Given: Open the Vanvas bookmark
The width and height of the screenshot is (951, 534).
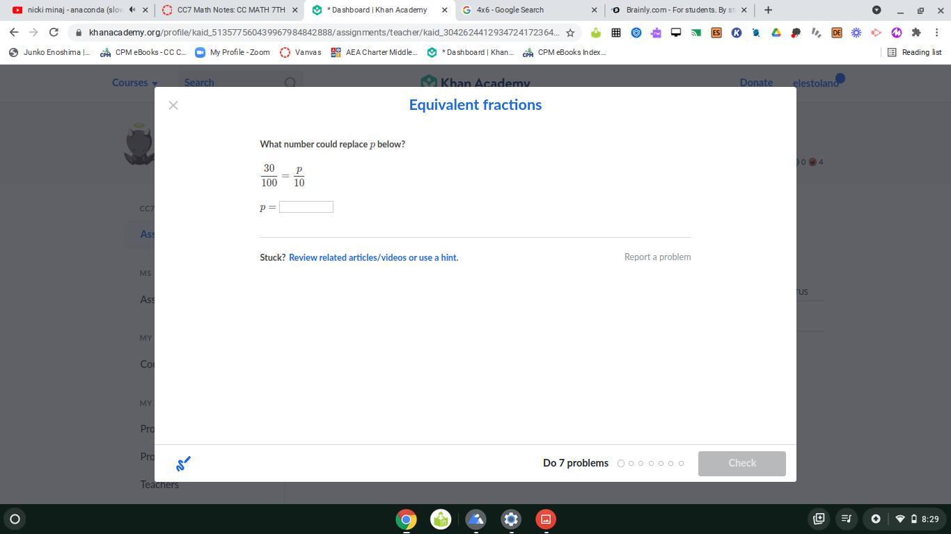Looking at the screenshot, I should point(301,52).
